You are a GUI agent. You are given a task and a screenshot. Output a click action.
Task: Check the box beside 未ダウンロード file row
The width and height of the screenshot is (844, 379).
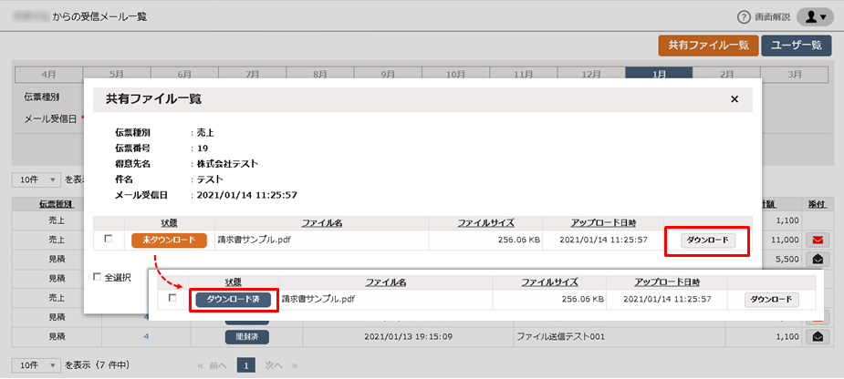109,239
